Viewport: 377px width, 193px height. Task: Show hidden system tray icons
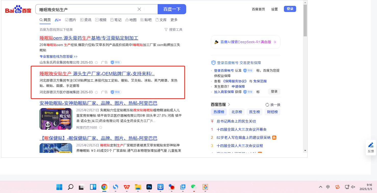pyautogui.click(x=321, y=187)
